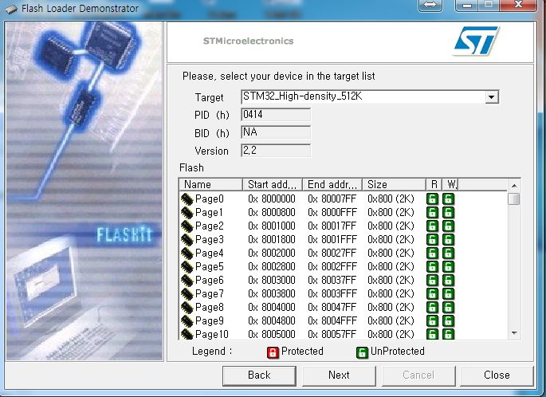This screenshot has height=397, width=546.
Task: Click Page5 read protection lock icon
Action: 432,267
